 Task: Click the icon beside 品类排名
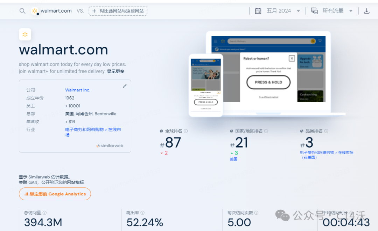click(x=302, y=131)
